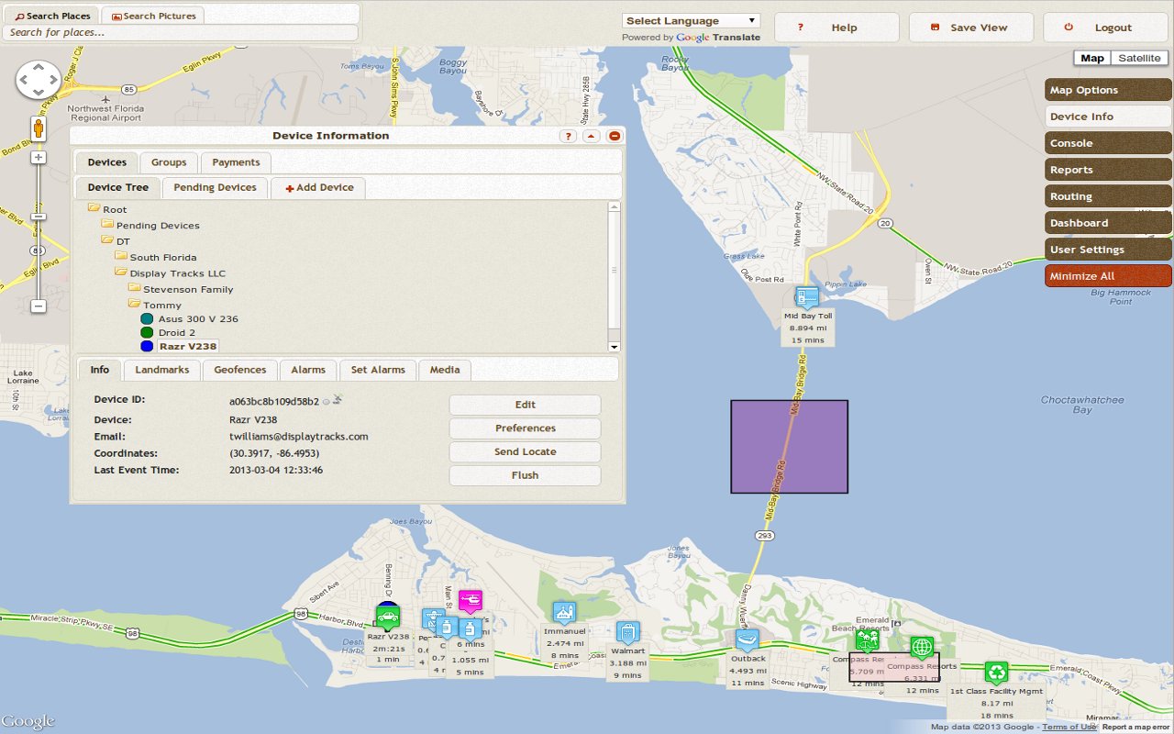
Task: Open the Routing menu item
Action: coord(1108,196)
